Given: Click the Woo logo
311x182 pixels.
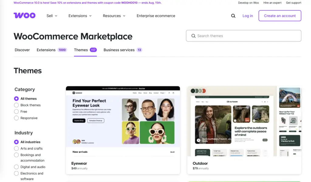Looking at the screenshot, I should pos(24,15).
